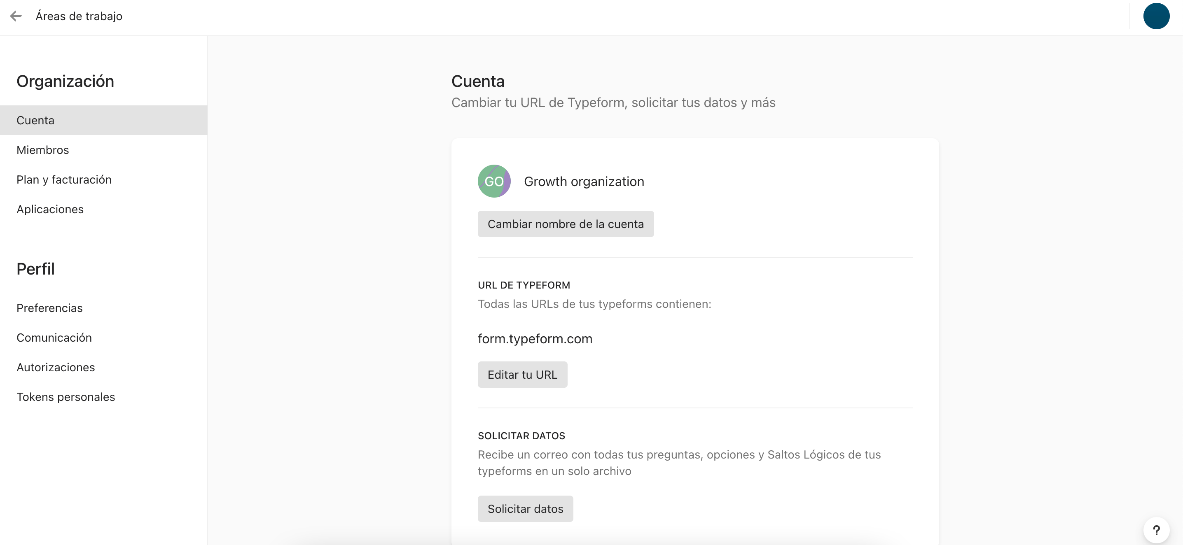
Task: Click the Organización sidebar heading
Action: coord(65,81)
